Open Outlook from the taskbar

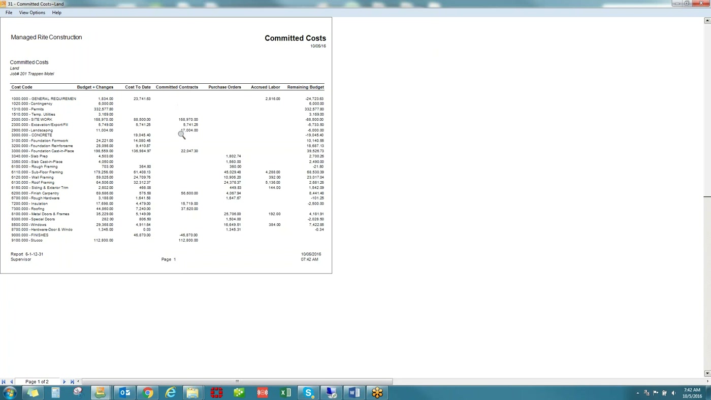pyautogui.click(x=124, y=392)
